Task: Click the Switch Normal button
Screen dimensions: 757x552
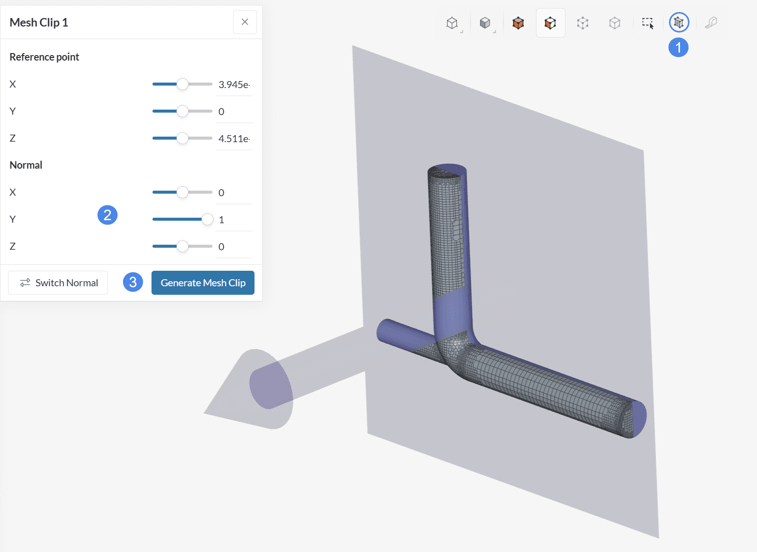Action: (x=58, y=283)
